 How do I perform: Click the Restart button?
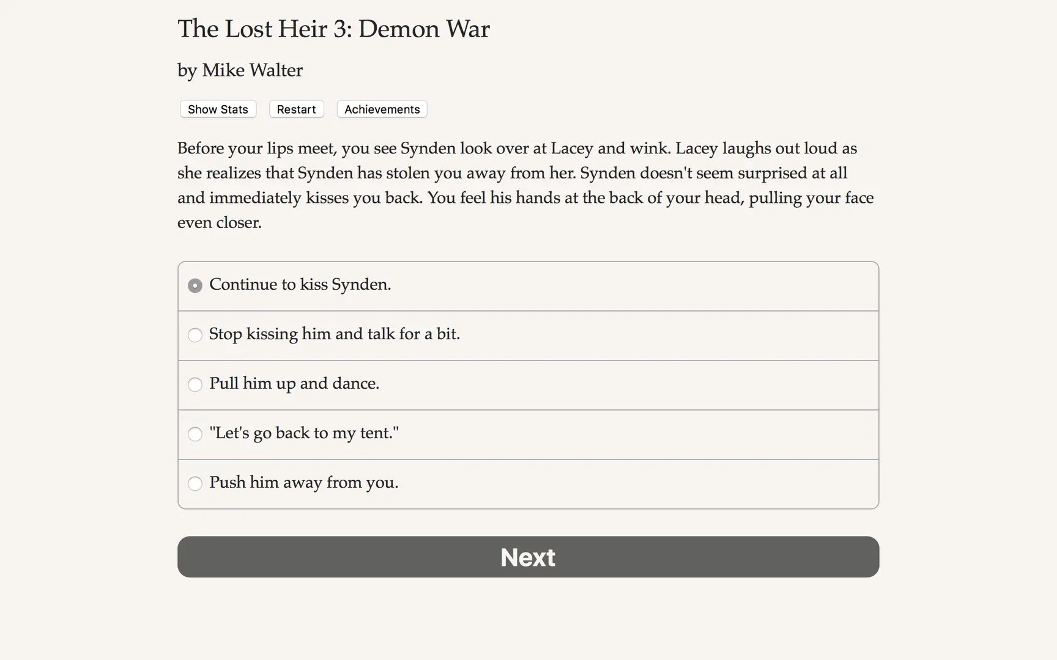[x=296, y=109]
